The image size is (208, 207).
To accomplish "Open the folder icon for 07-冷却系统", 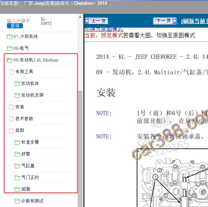I will [x=10, y=37].
